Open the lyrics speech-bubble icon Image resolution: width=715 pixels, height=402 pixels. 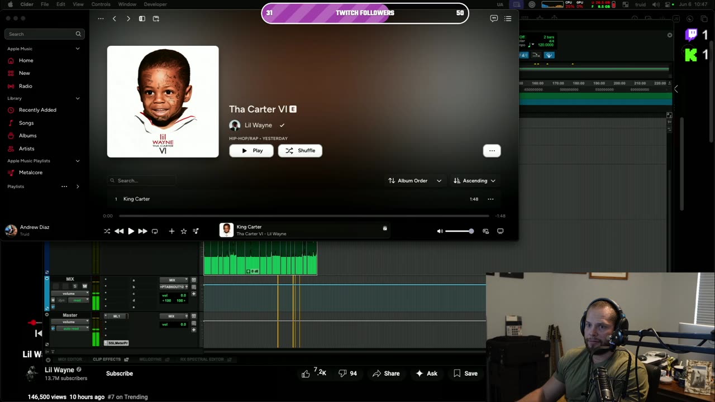tap(494, 18)
